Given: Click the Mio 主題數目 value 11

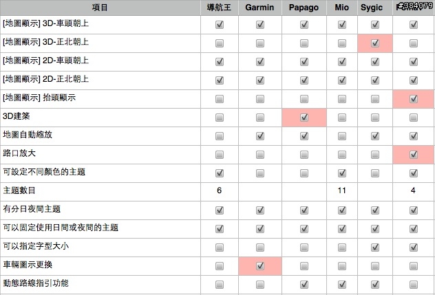Looking at the screenshot, I should [341, 190].
